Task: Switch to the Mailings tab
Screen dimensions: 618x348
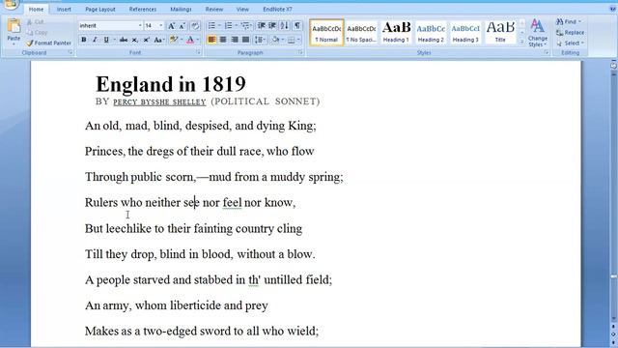Action: click(181, 9)
